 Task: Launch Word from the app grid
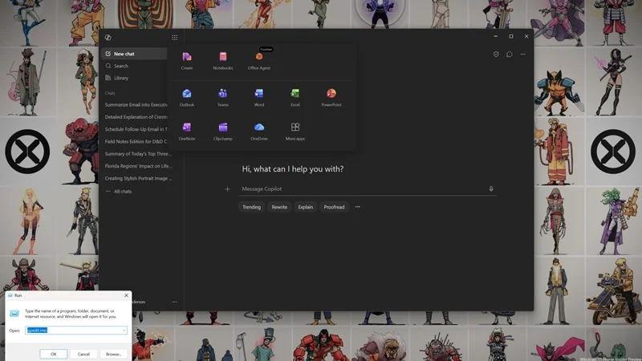[x=258, y=97]
